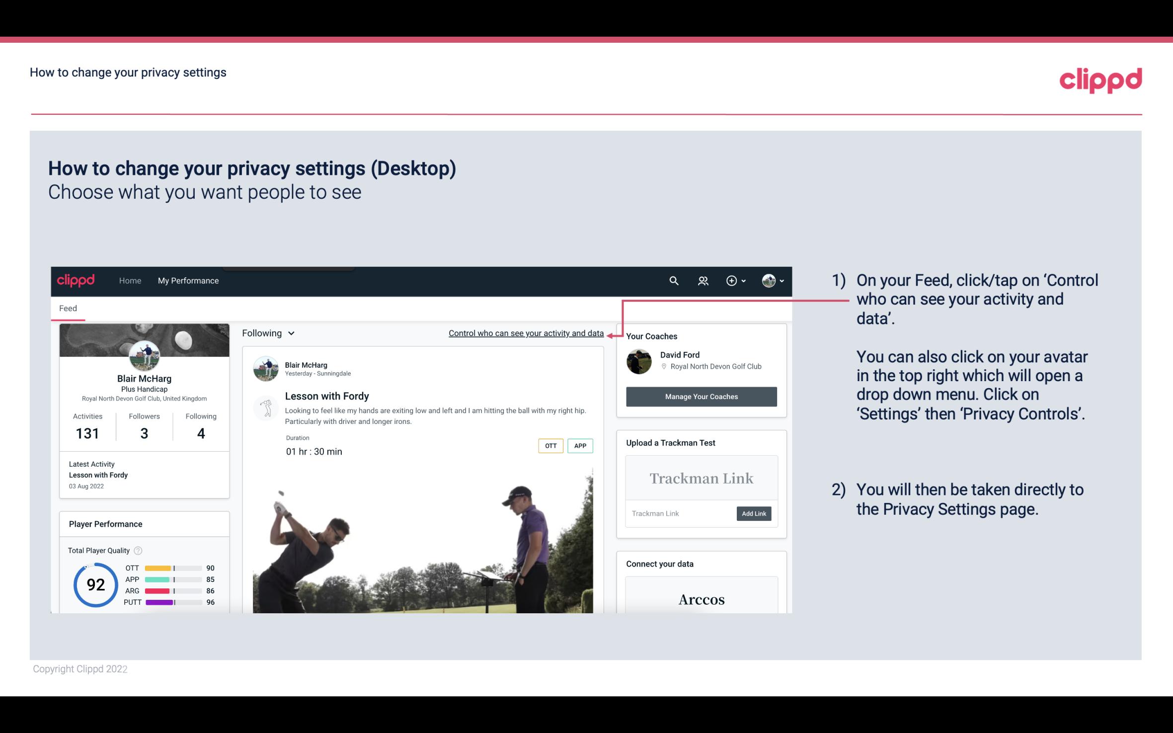Toggle Feed view on profile page

coord(68,308)
